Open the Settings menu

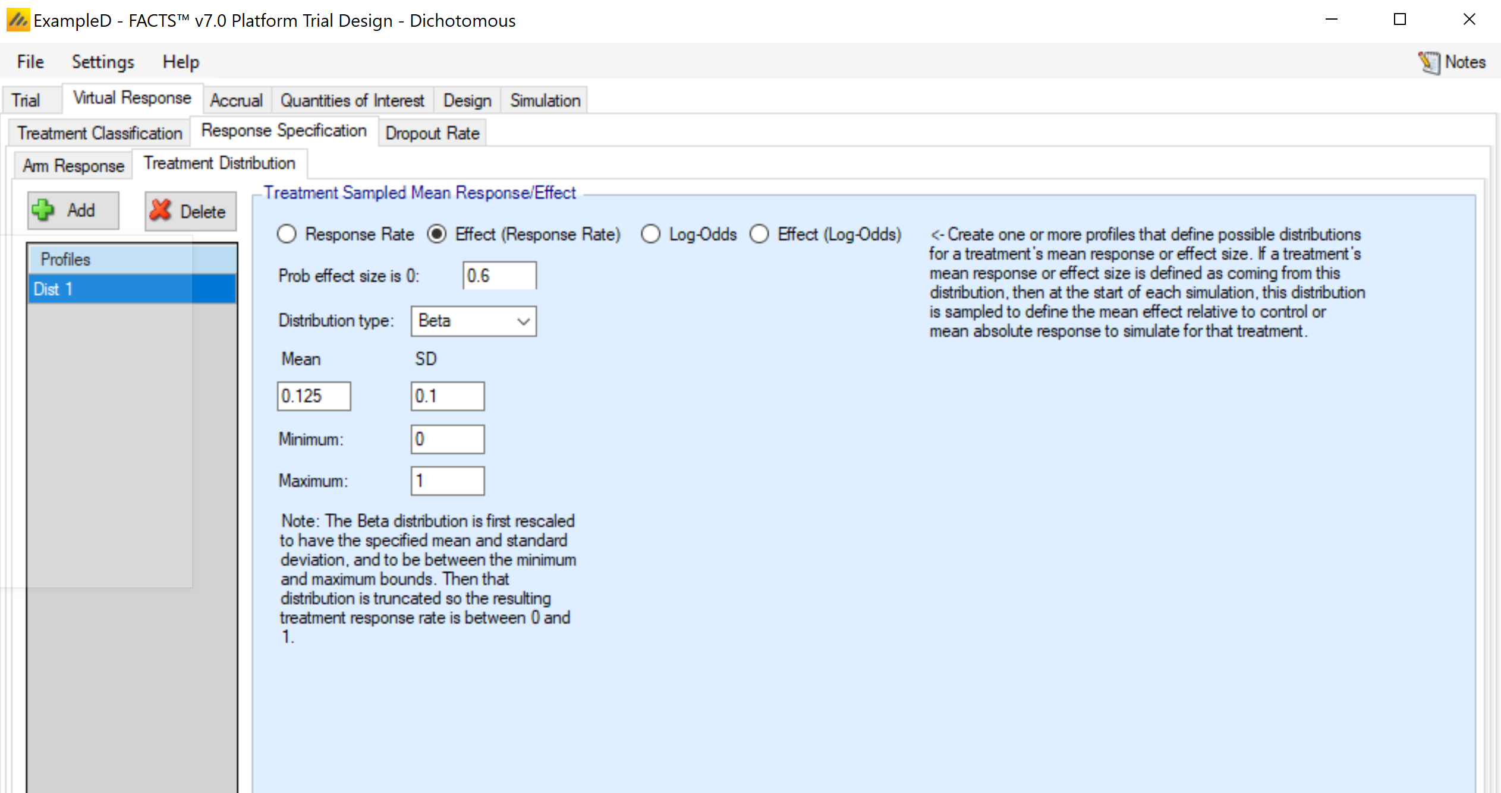[102, 62]
